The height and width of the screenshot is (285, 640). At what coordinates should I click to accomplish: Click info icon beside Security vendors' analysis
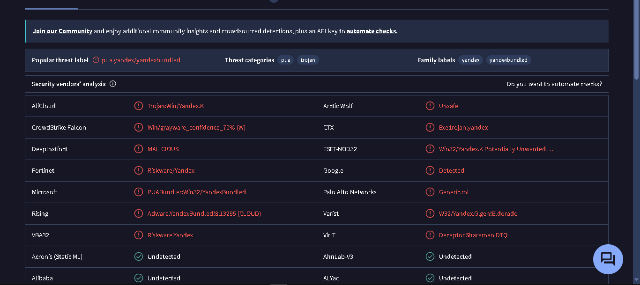pos(113,84)
